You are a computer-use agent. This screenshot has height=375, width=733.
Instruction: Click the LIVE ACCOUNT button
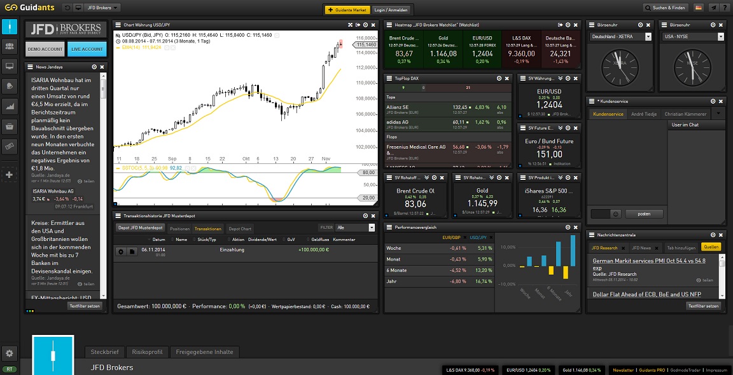pyautogui.click(x=87, y=49)
